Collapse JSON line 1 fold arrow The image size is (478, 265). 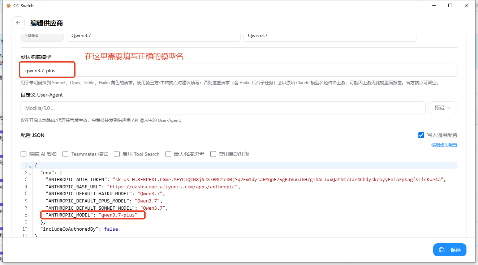click(x=30, y=166)
